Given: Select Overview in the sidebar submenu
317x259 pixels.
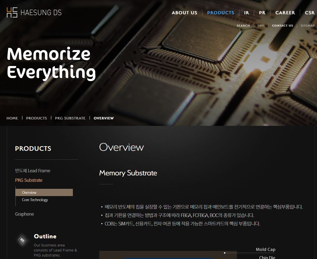Looking at the screenshot, I should [44, 192].
